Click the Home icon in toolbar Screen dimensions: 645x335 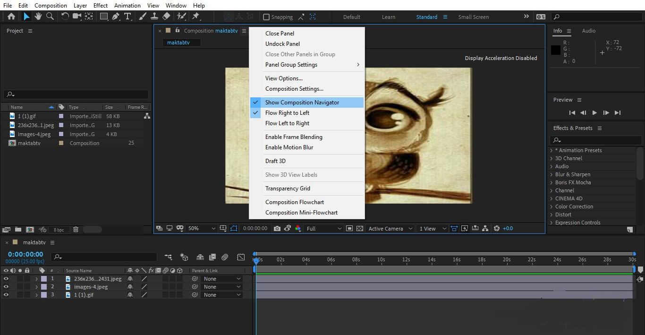pyautogui.click(x=11, y=17)
